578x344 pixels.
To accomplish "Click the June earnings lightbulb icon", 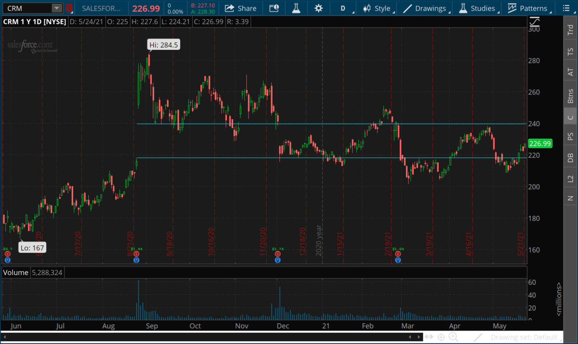I will (x=8, y=260).
